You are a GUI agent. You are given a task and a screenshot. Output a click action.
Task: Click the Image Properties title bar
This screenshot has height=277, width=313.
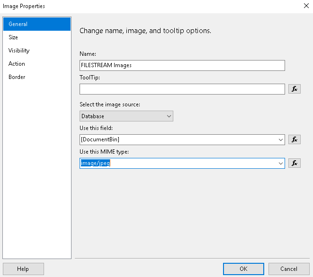point(142,6)
